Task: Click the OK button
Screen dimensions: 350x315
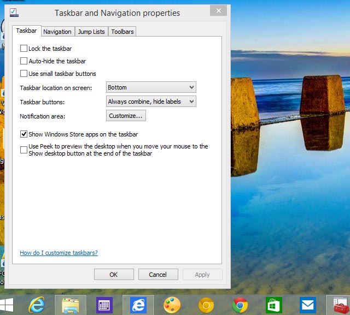Action: [114, 275]
